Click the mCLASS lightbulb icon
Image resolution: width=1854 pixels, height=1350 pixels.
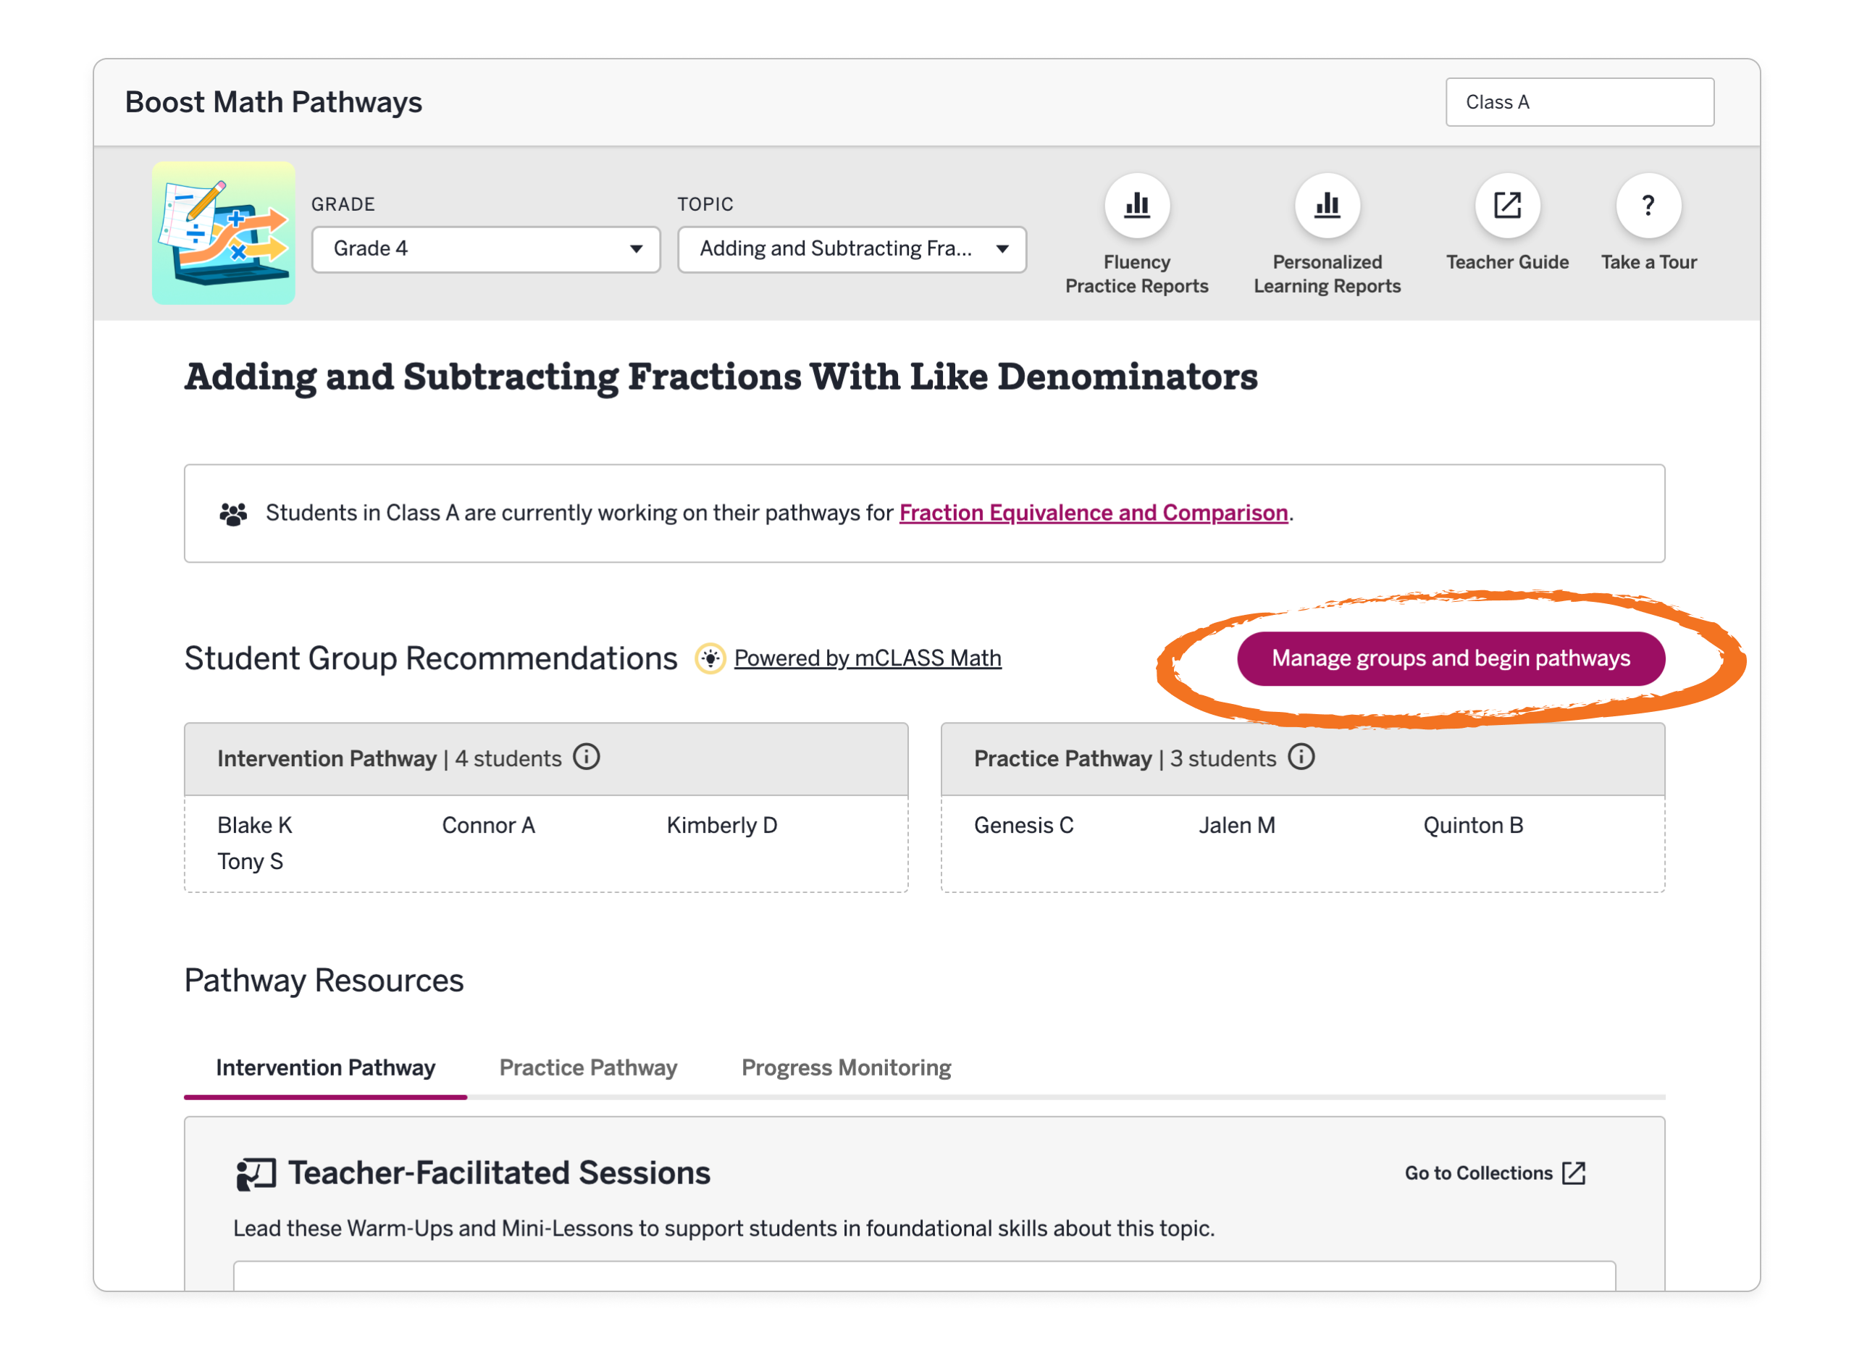(x=710, y=658)
